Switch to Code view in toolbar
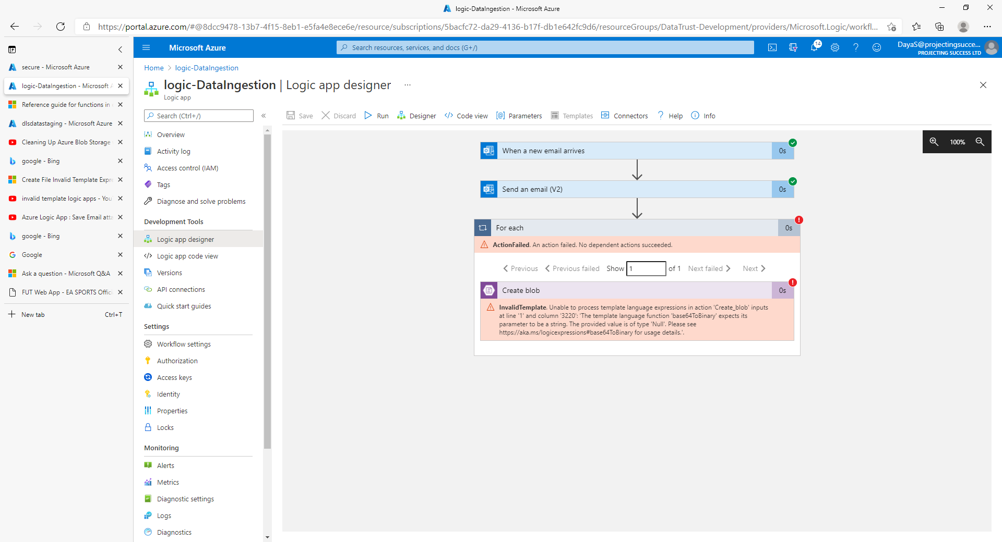Image resolution: width=1002 pixels, height=542 pixels. coord(466,116)
